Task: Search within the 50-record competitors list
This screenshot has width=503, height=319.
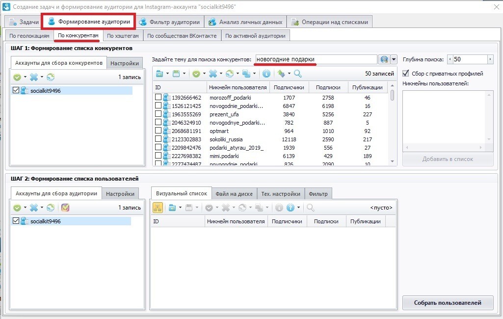Action: pyautogui.click(x=298, y=74)
